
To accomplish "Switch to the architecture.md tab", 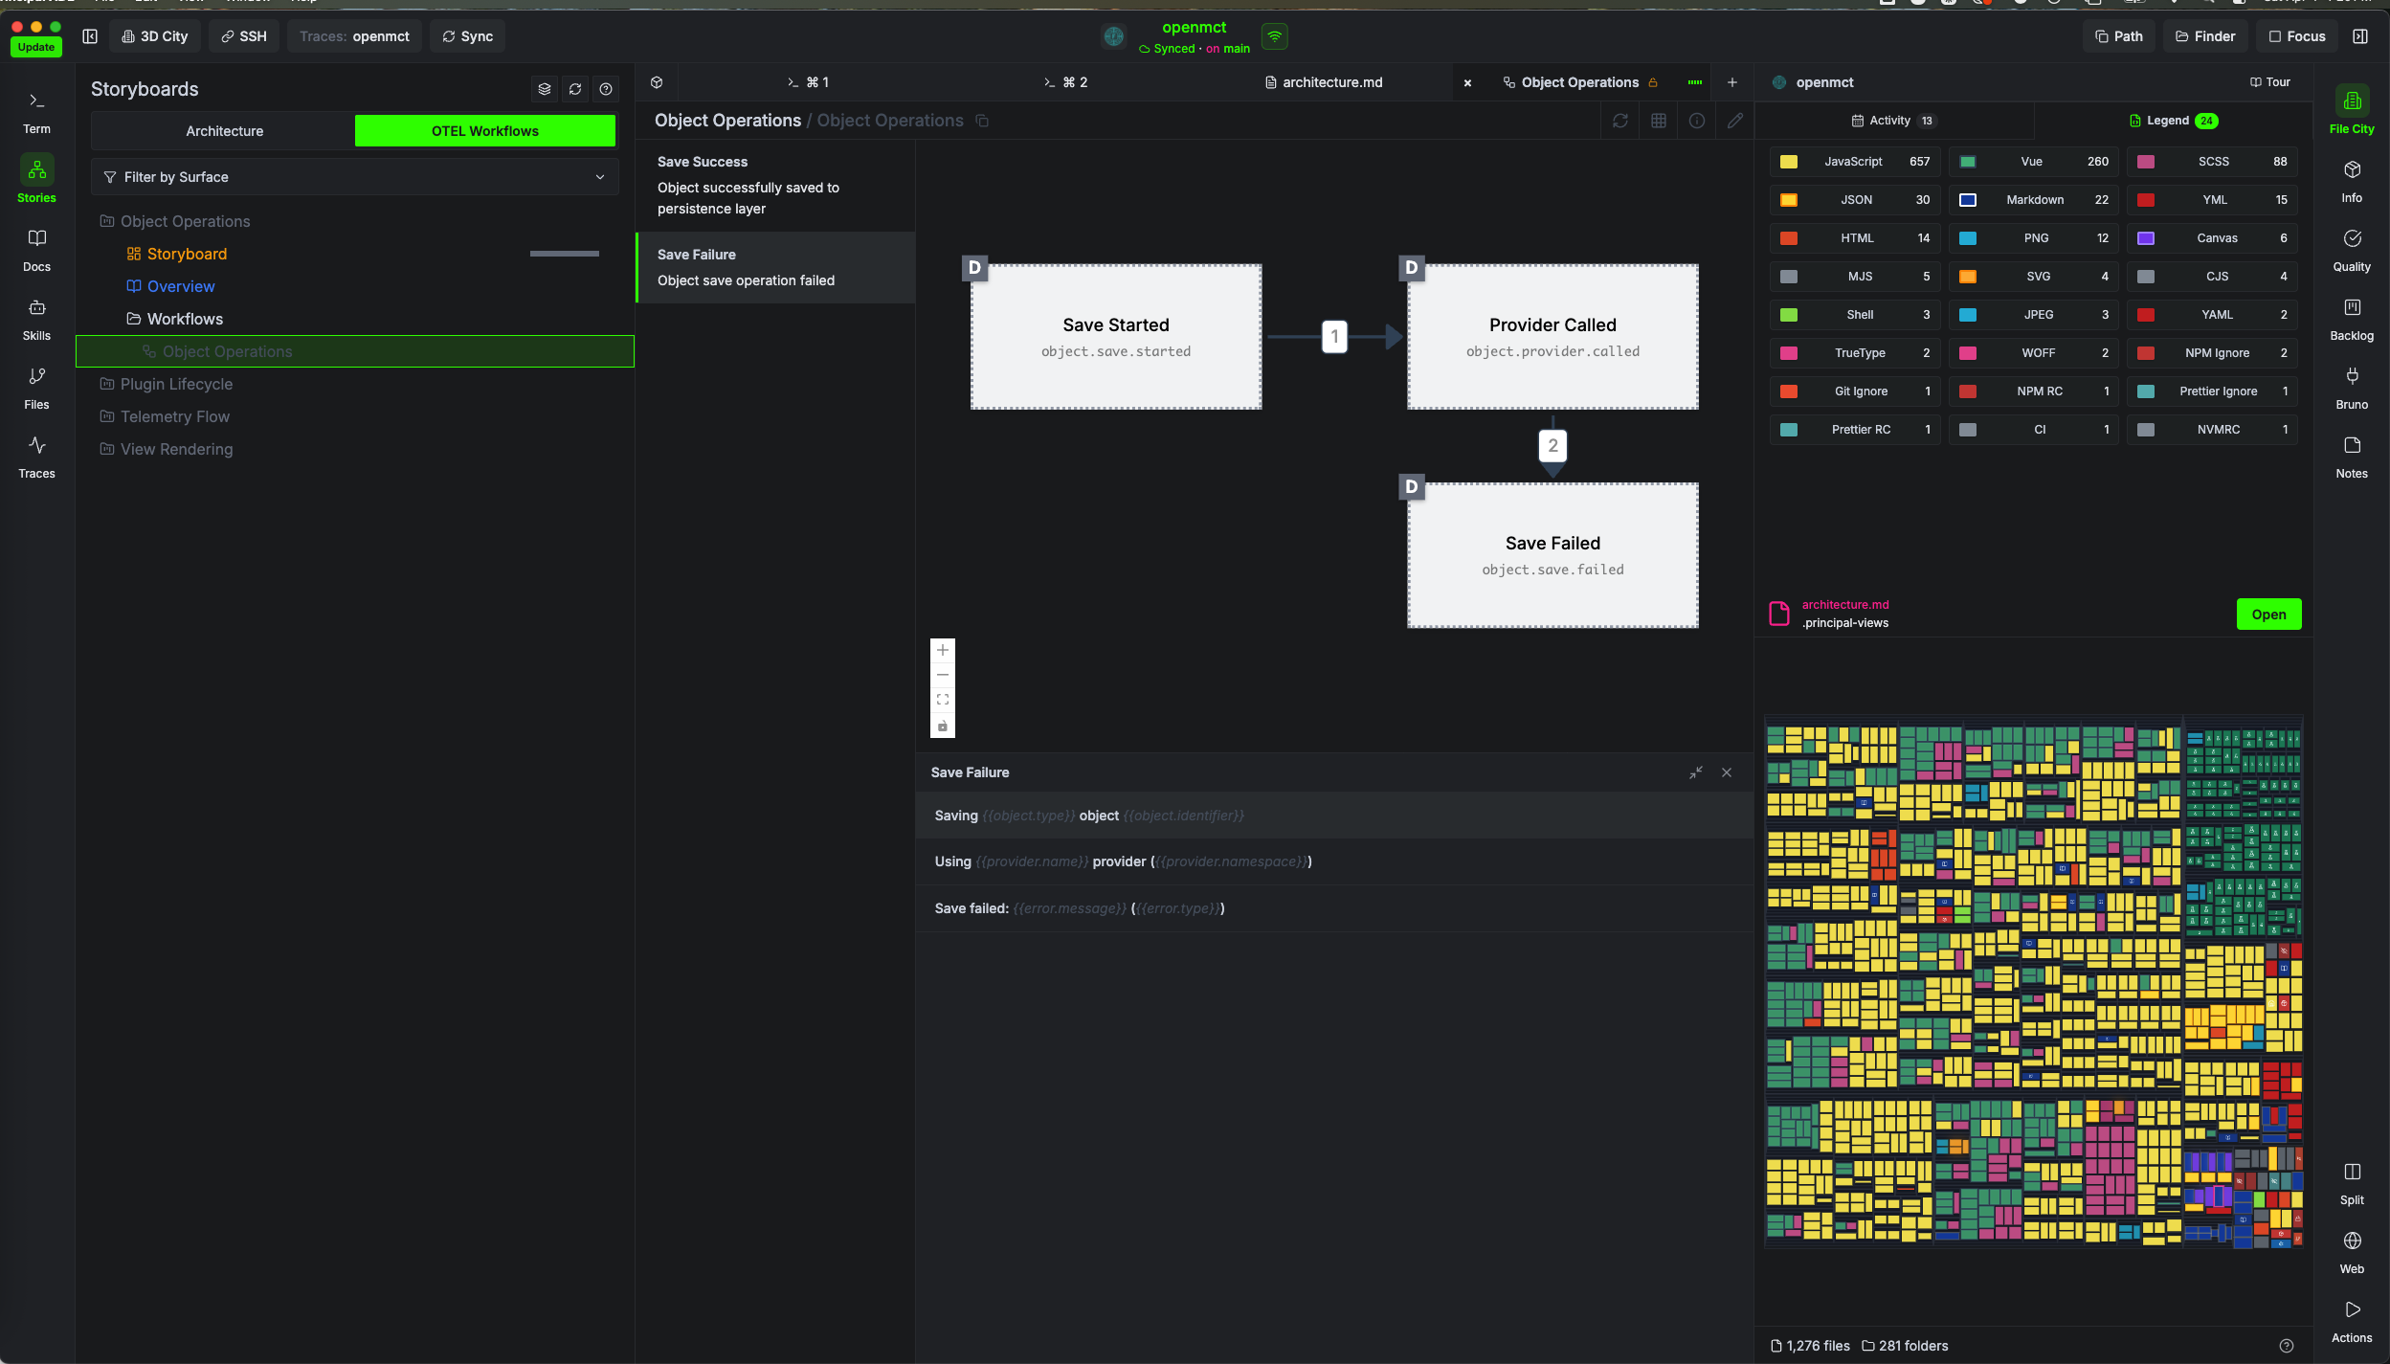I will (x=1331, y=82).
